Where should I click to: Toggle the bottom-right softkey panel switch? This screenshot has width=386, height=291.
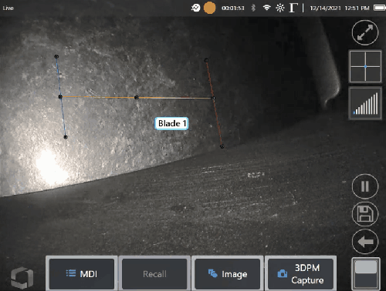point(365,274)
